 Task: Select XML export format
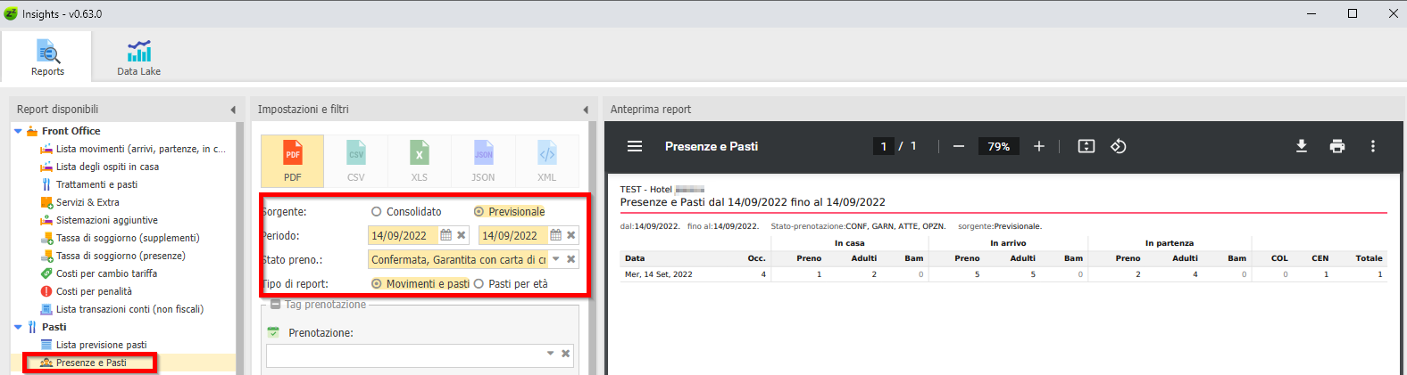click(x=546, y=160)
